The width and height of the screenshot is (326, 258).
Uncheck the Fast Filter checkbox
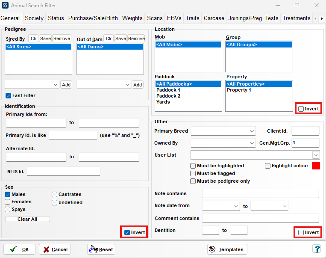pyautogui.click(x=8, y=95)
